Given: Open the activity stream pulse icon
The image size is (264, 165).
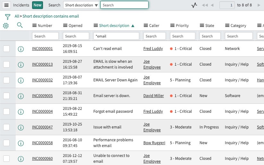Looking at the screenshot, I should (x=194, y=5).
